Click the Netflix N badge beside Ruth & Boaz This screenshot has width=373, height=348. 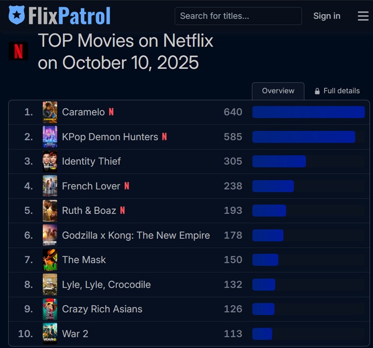pyautogui.click(x=122, y=210)
